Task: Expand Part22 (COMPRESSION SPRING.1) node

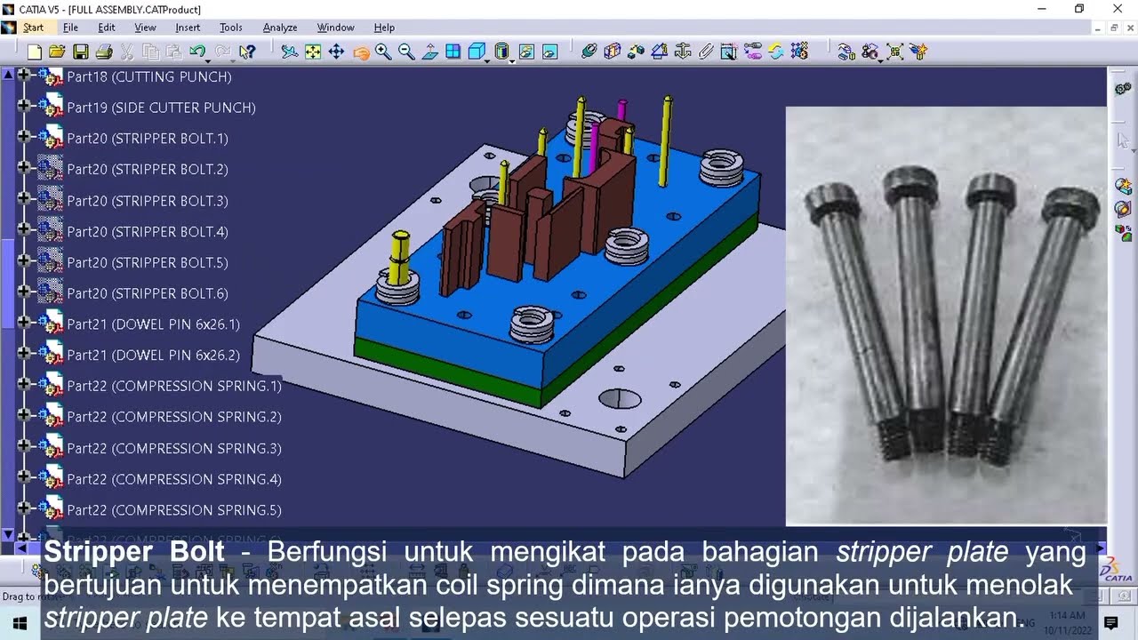Action: tap(23, 385)
